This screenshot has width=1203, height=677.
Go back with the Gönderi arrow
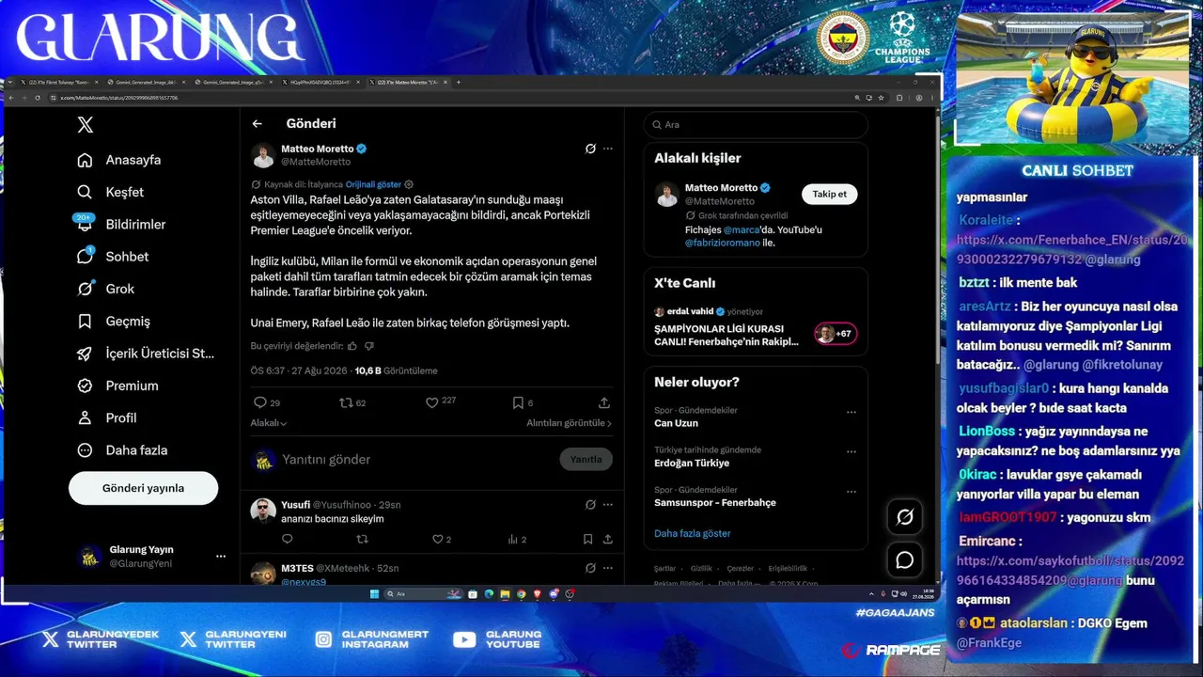[257, 123]
